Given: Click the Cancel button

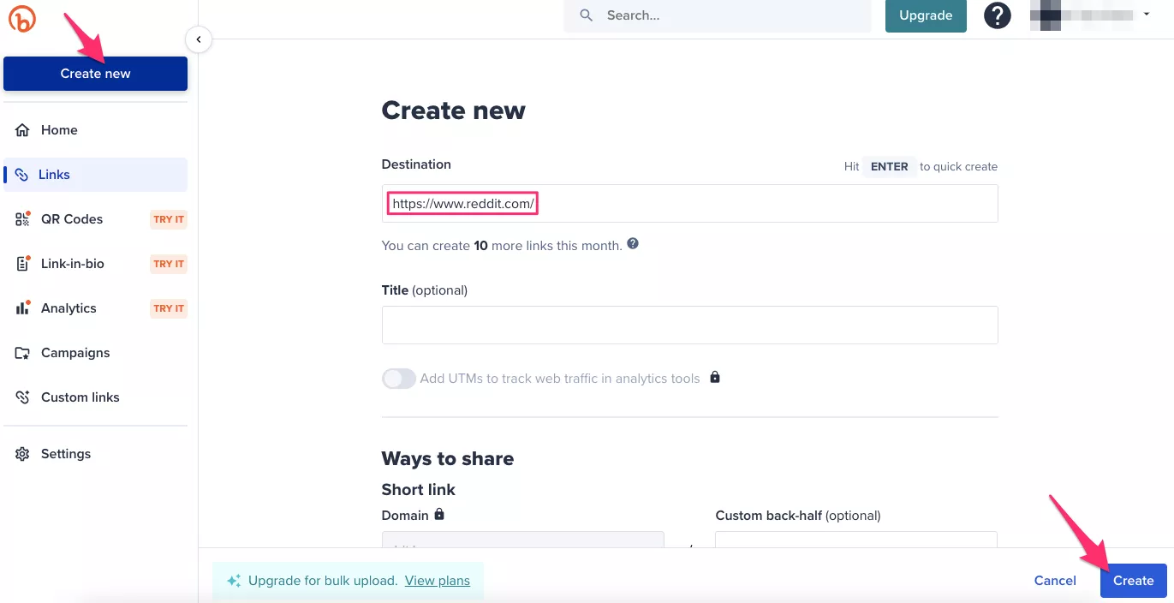Looking at the screenshot, I should coord(1055,581).
